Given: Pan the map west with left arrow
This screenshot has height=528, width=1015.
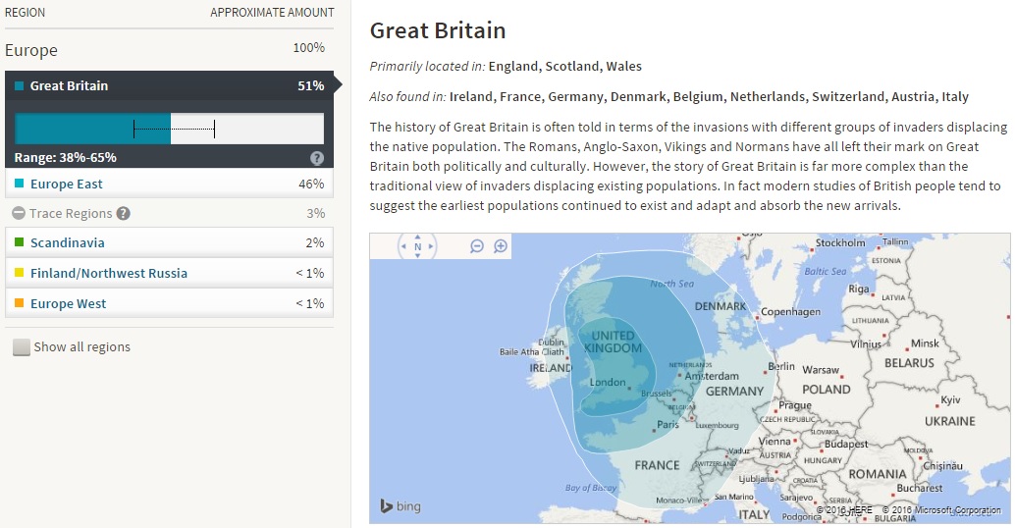Looking at the screenshot, I should 402,246.
